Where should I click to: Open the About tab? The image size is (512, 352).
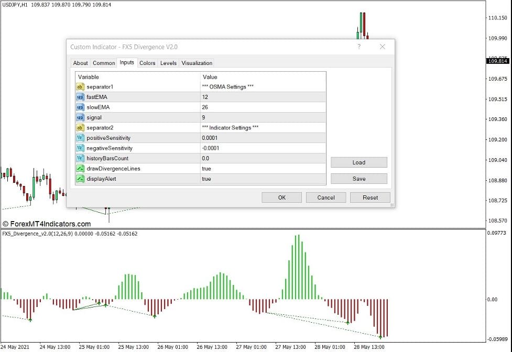80,63
